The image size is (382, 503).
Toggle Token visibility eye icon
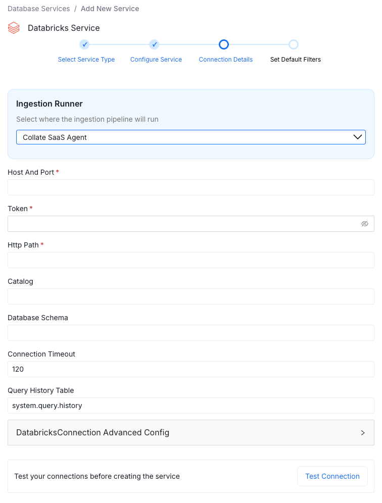(x=365, y=224)
